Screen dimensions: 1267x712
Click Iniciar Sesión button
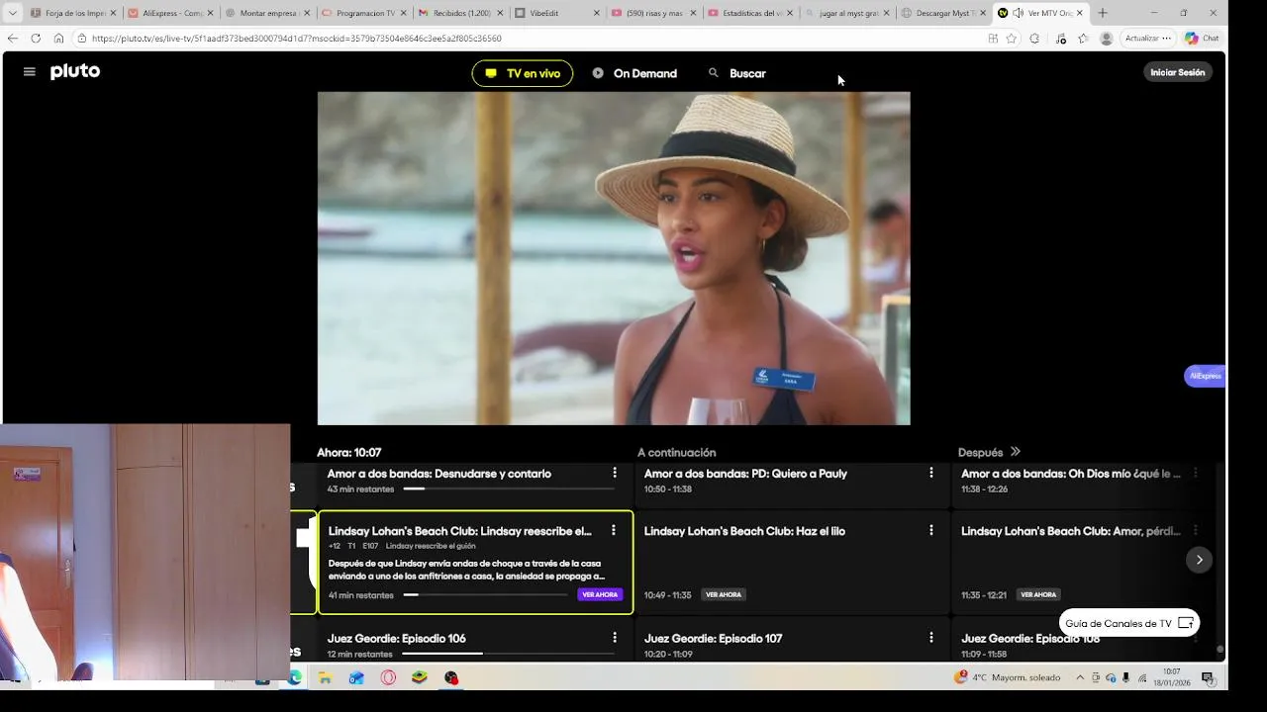point(1178,72)
